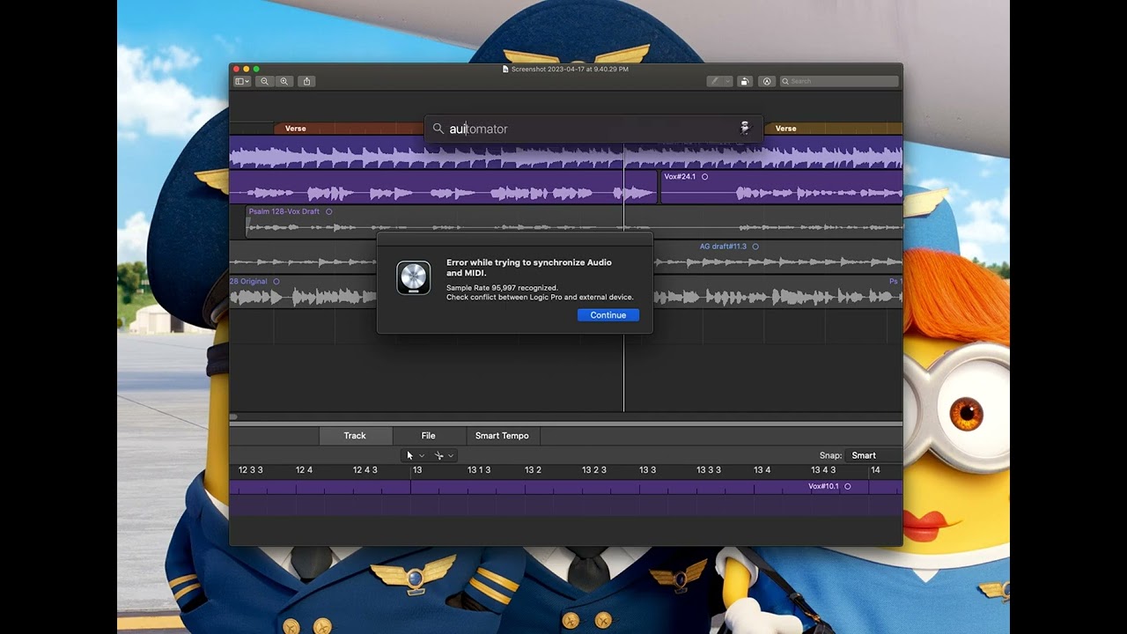Click the Screenshot file title in titlebar
Viewport: 1127px width, 634px height.
(570, 69)
